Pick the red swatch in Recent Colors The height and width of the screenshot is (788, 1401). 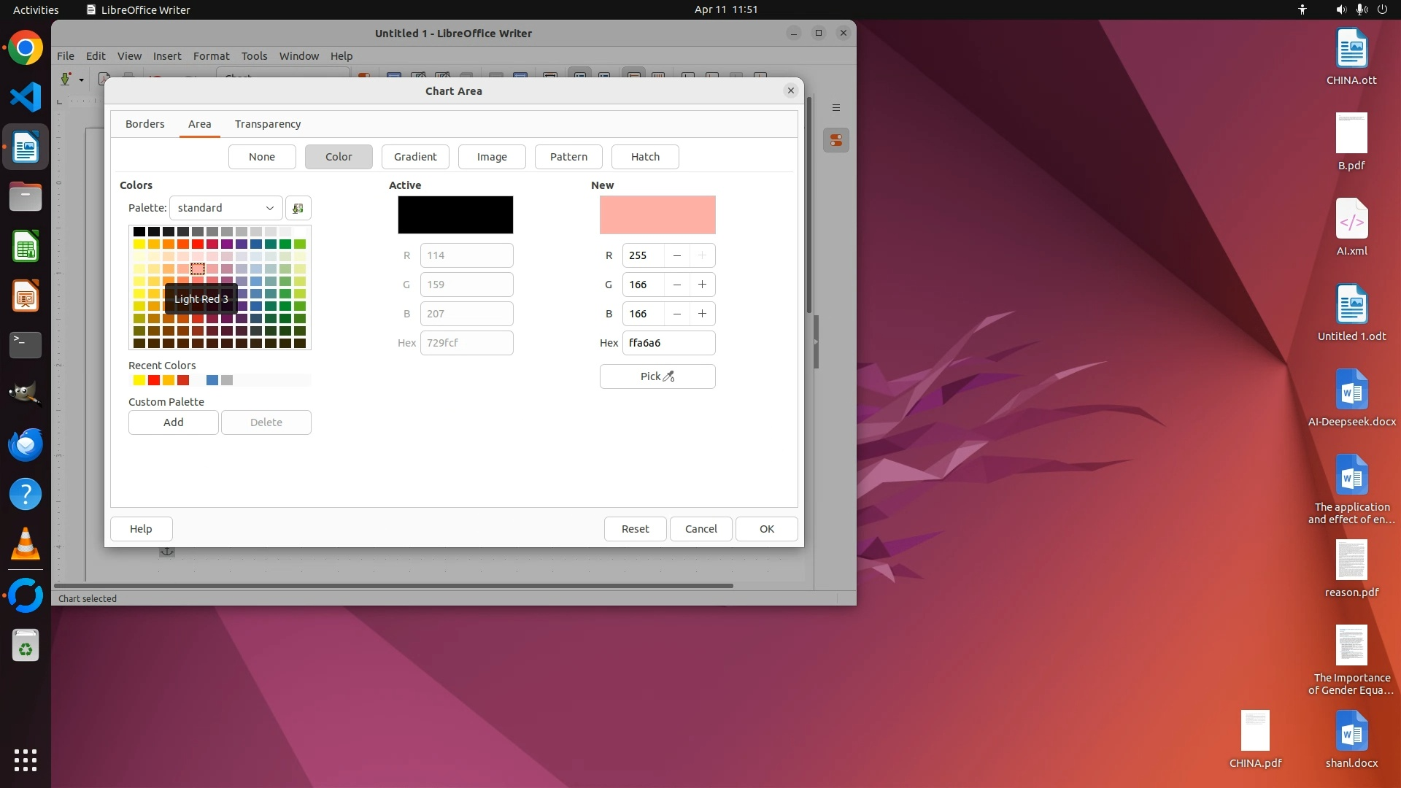154,380
